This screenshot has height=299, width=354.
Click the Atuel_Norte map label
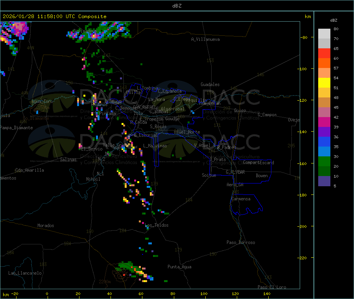(x=187, y=132)
